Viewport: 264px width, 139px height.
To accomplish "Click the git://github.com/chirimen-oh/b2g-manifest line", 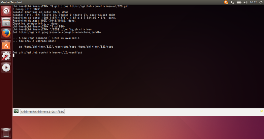I will pos(48,53).
